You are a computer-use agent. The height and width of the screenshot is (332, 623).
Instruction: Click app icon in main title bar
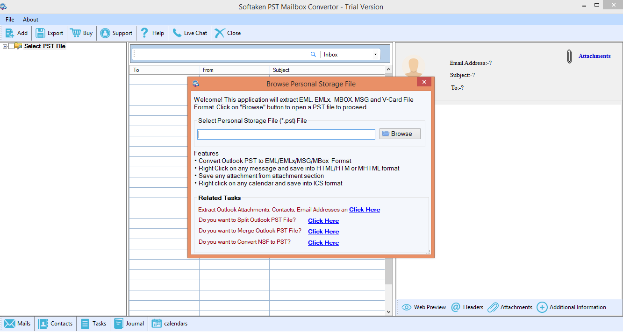[x=4, y=7]
